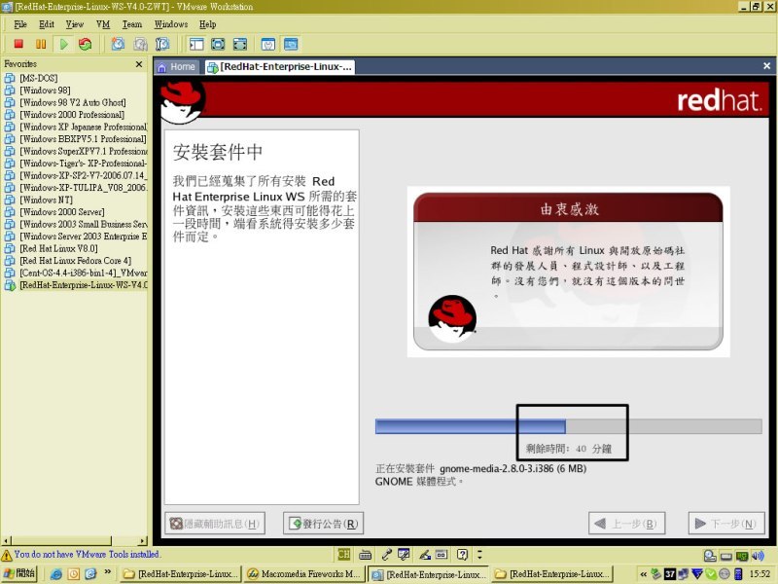Open the Team menu
778x584 pixels.
point(132,24)
